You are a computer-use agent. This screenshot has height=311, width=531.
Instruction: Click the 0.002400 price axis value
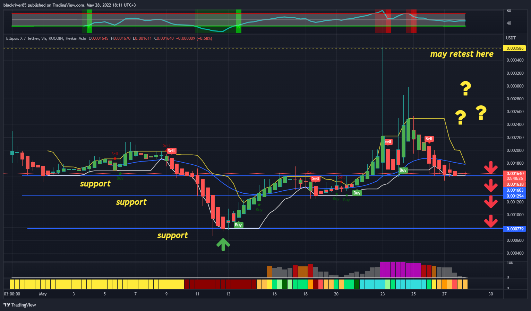(515, 125)
